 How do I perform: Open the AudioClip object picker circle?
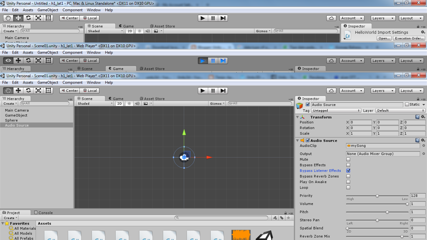pyautogui.click(x=424, y=146)
